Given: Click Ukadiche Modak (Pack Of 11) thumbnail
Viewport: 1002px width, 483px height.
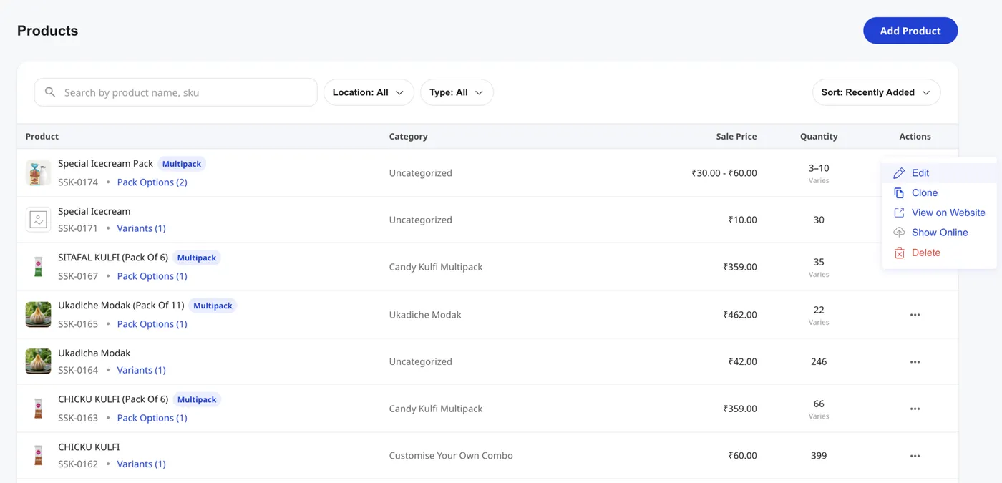Looking at the screenshot, I should coord(38,314).
